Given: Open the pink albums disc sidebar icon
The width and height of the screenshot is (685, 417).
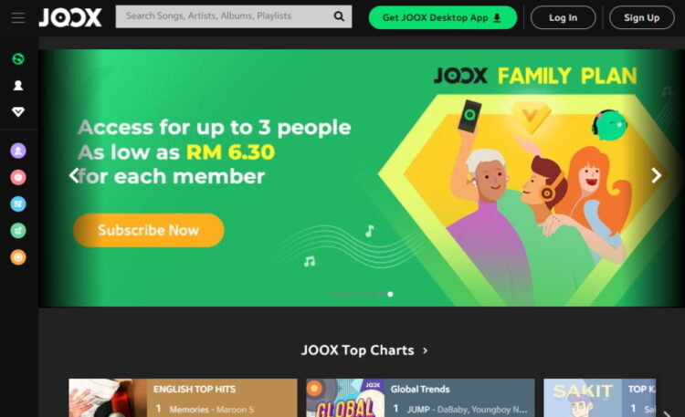Looking at the screenshot, I should pyautogui.click(x=18, y=177).
